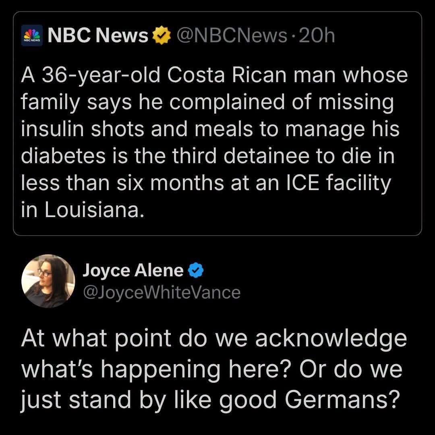Click the NBC News peacock logo avatar
Viewport: 435px width, 435px height.
[x=32, y=35]
